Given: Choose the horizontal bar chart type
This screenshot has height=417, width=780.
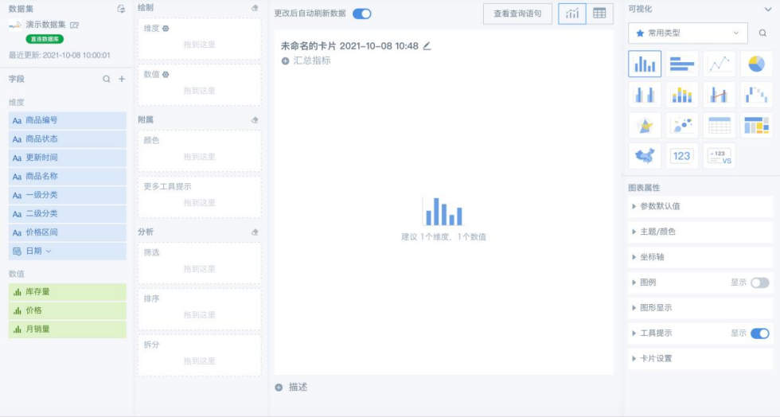Looking at the screenshot, I should tap(682, 64).
